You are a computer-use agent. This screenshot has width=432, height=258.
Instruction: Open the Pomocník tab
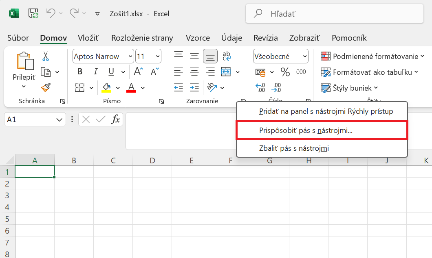click(x=349, y=38)
